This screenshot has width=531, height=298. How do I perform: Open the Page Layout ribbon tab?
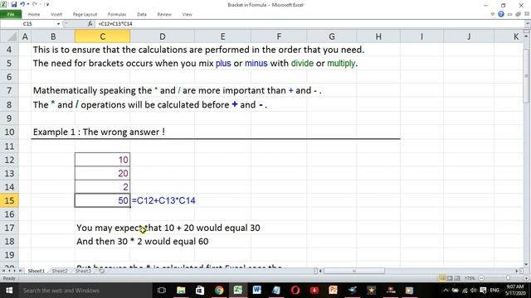[x=85, y=14]
